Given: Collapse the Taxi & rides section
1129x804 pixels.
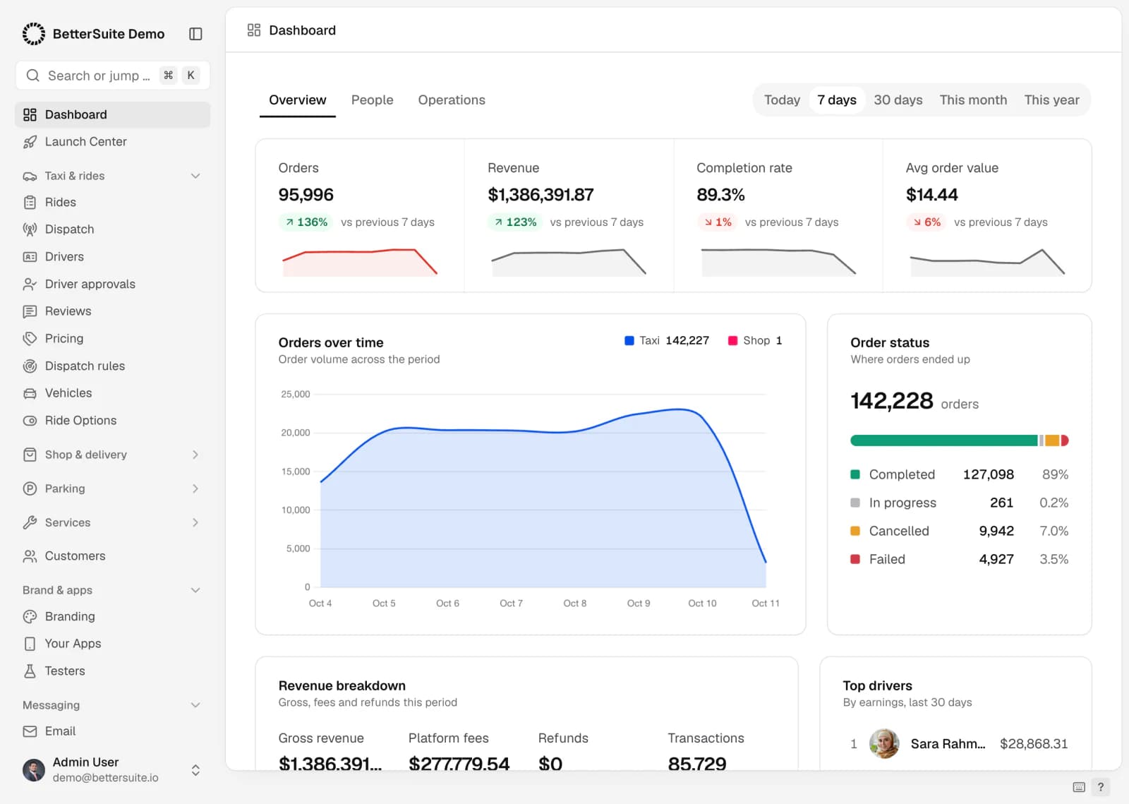Looking at the screenshot, I should 195,176.
